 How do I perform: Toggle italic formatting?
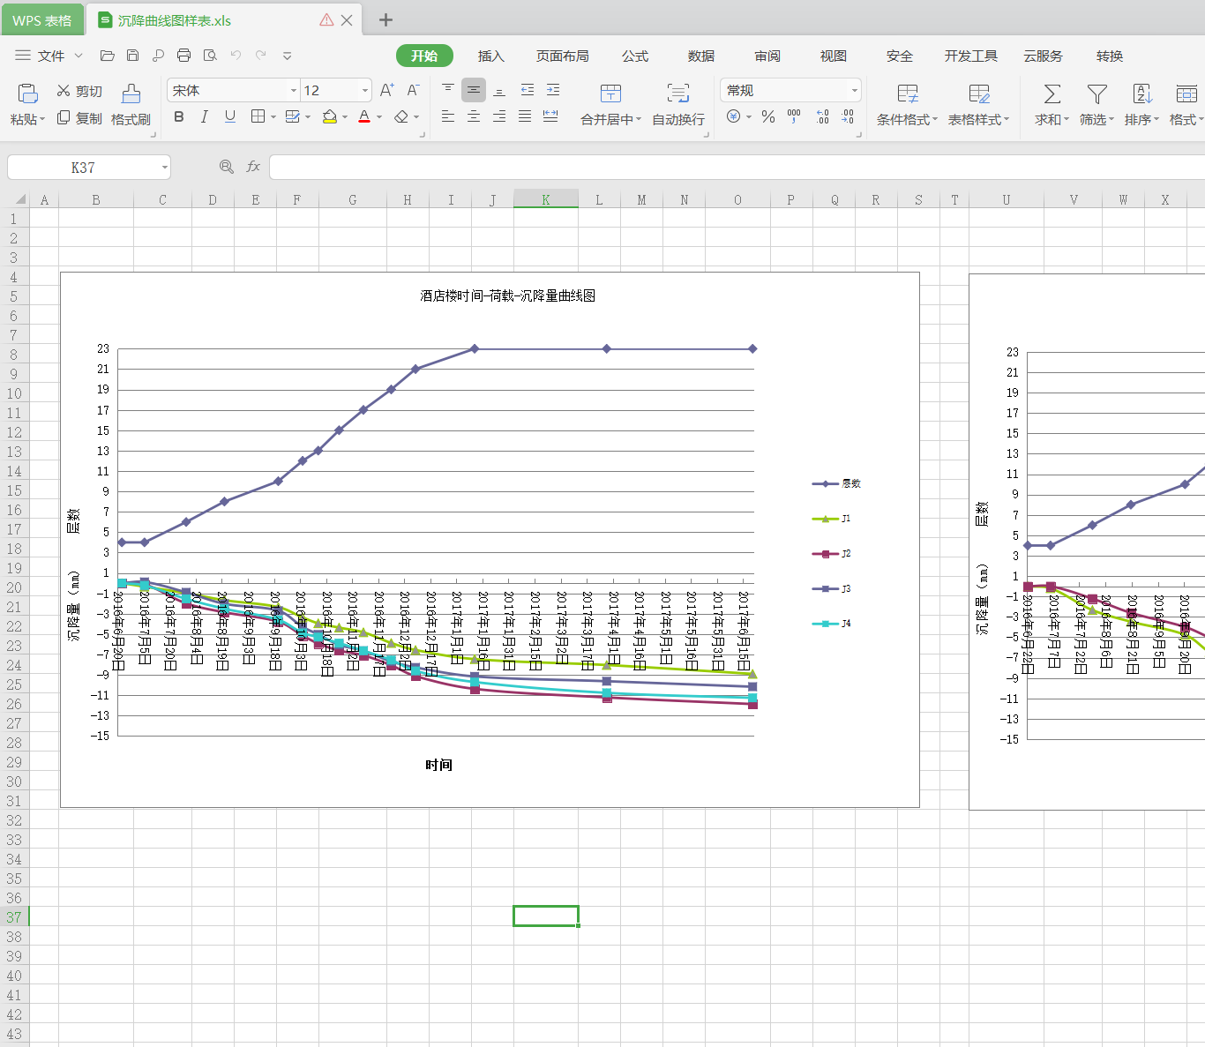tap(205, 116)
